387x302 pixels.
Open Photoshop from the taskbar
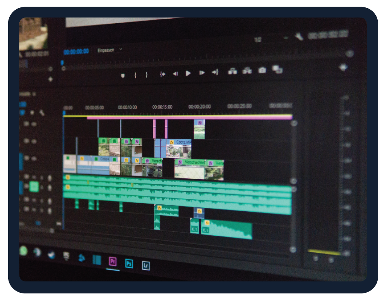click(129, 264)
